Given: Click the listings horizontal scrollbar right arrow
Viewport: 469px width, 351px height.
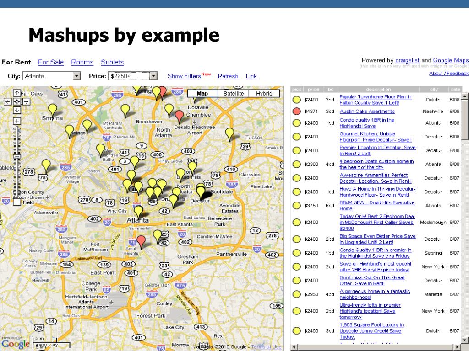Looking at the screenshot, I should (x=458, y=346).
